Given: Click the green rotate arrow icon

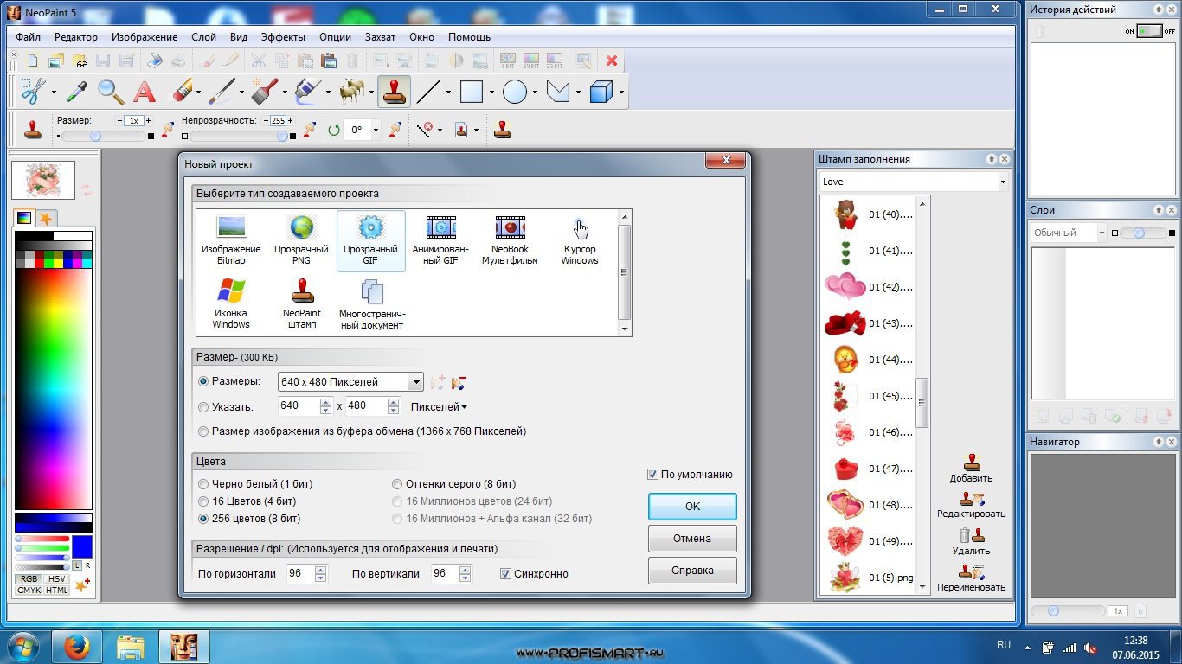Looking at the screenshot, I should 334,131.
